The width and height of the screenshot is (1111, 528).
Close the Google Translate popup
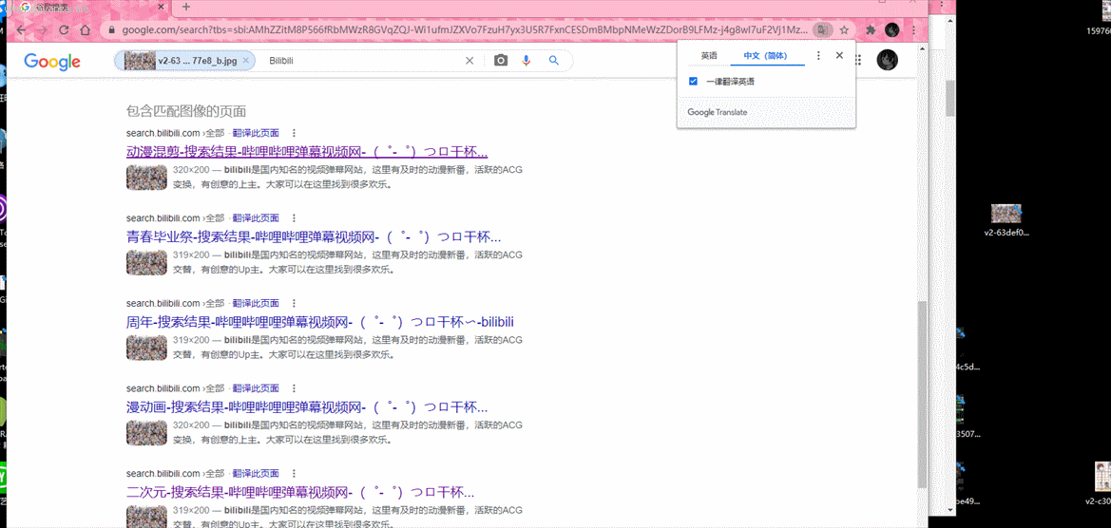(839, 55)
